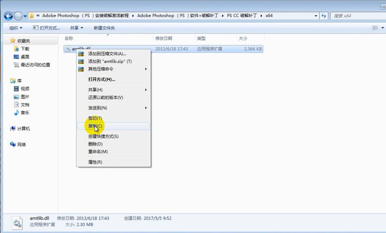Click Adobe Photoshop (PS)安装破解激活教程 breadcrumb
Screen dimensions: 386x233
pos(85,15)
